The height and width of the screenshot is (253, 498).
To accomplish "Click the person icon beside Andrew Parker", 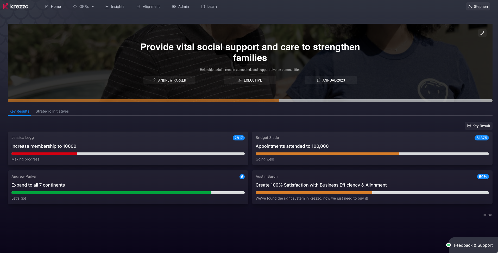I will [x=154, y=80].
